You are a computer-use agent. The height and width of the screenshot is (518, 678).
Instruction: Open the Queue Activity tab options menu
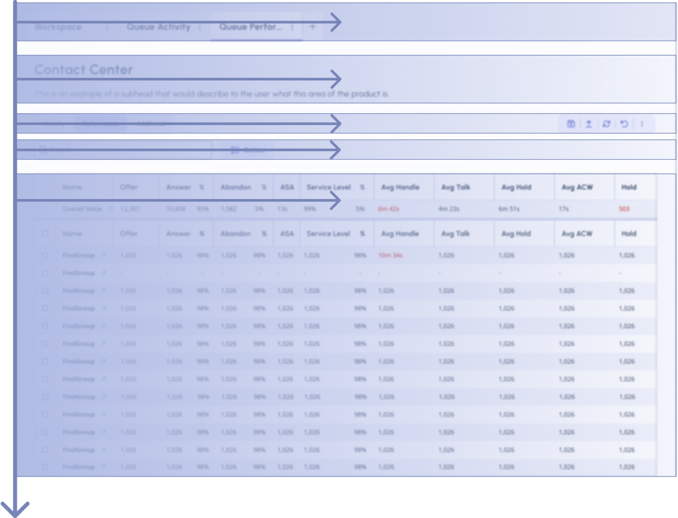click(200, 26)
